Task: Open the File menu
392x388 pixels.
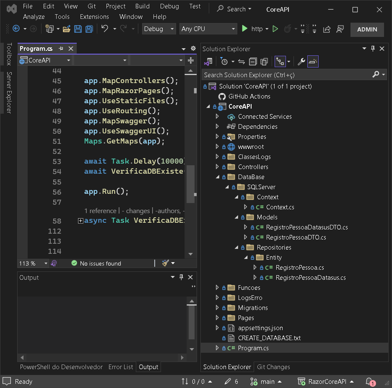Action: click(x=28, y=6)
